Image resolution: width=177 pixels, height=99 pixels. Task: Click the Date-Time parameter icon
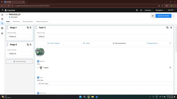coord(38,93)
